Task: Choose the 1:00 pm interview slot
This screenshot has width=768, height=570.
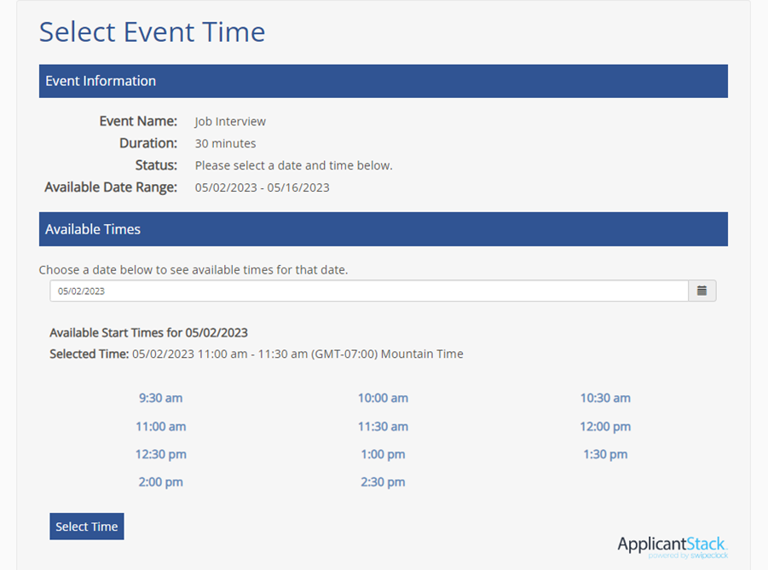Action: [x=383, y=454]
